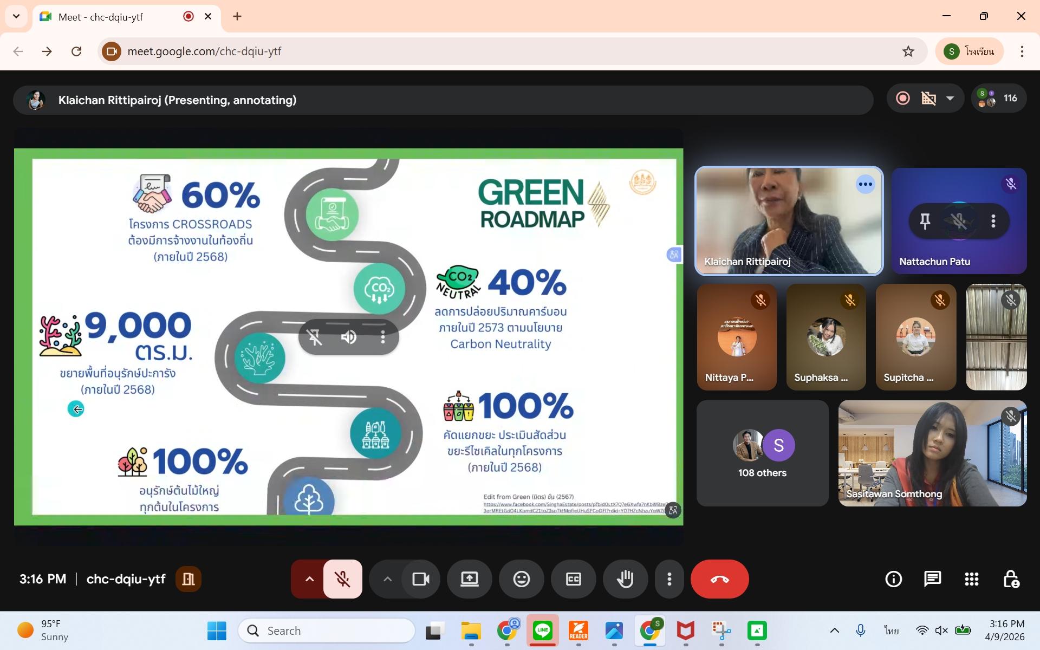Adjust the presentation audio volume control
Screen dimensions: 1040x650
pyautogui.click(x=349, y=337)
